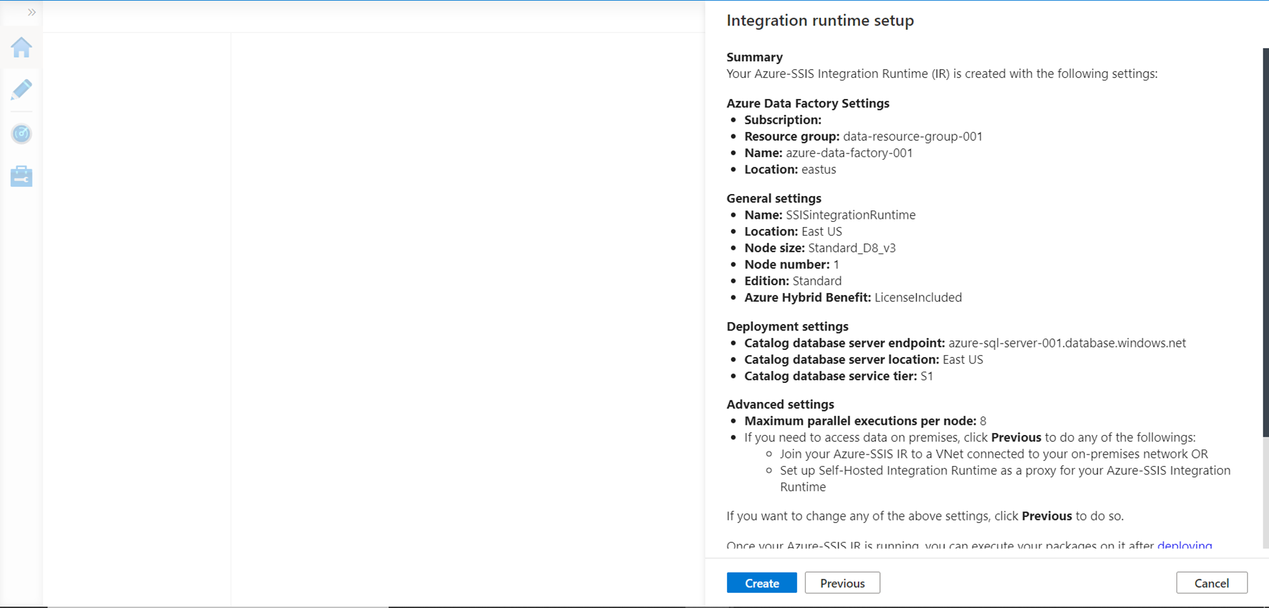Image resolution: width=1269 pixels, height=608 pixels.
Task: Open the Monitor gauge icon
Action: (x=22, y=134)
